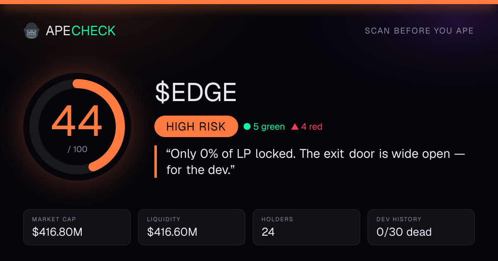
Task: View the Dev History card
Action: coord(421,227)
